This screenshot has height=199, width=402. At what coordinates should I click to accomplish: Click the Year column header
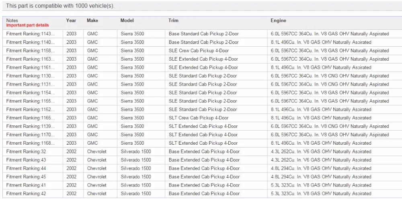point(71,20)
